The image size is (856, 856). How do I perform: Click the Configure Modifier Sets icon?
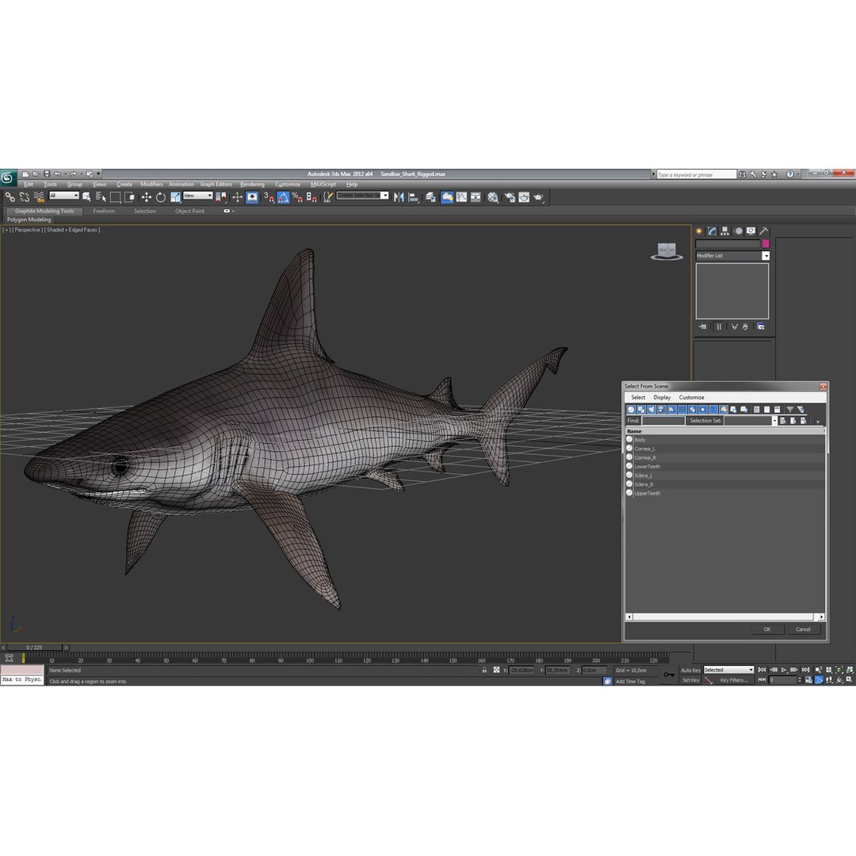[761, 327]
